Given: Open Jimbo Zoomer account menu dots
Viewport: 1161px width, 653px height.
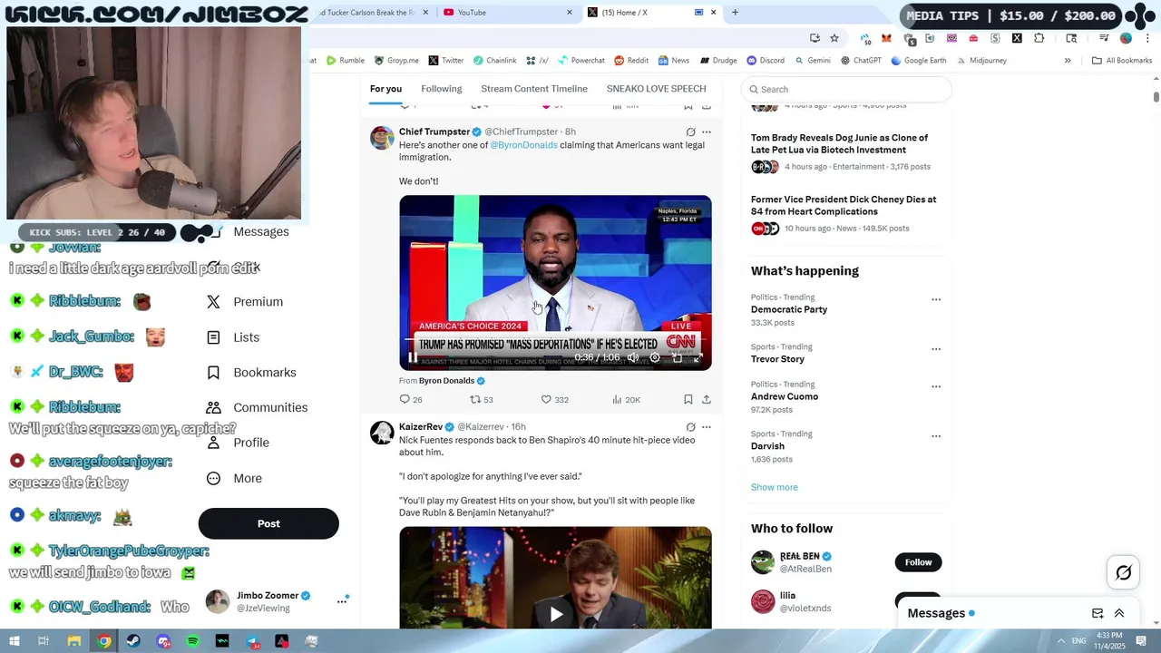Looking at the screenshot, I should click(342, 601).
